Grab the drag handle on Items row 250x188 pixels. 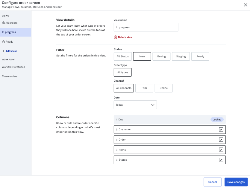point(117,150)
